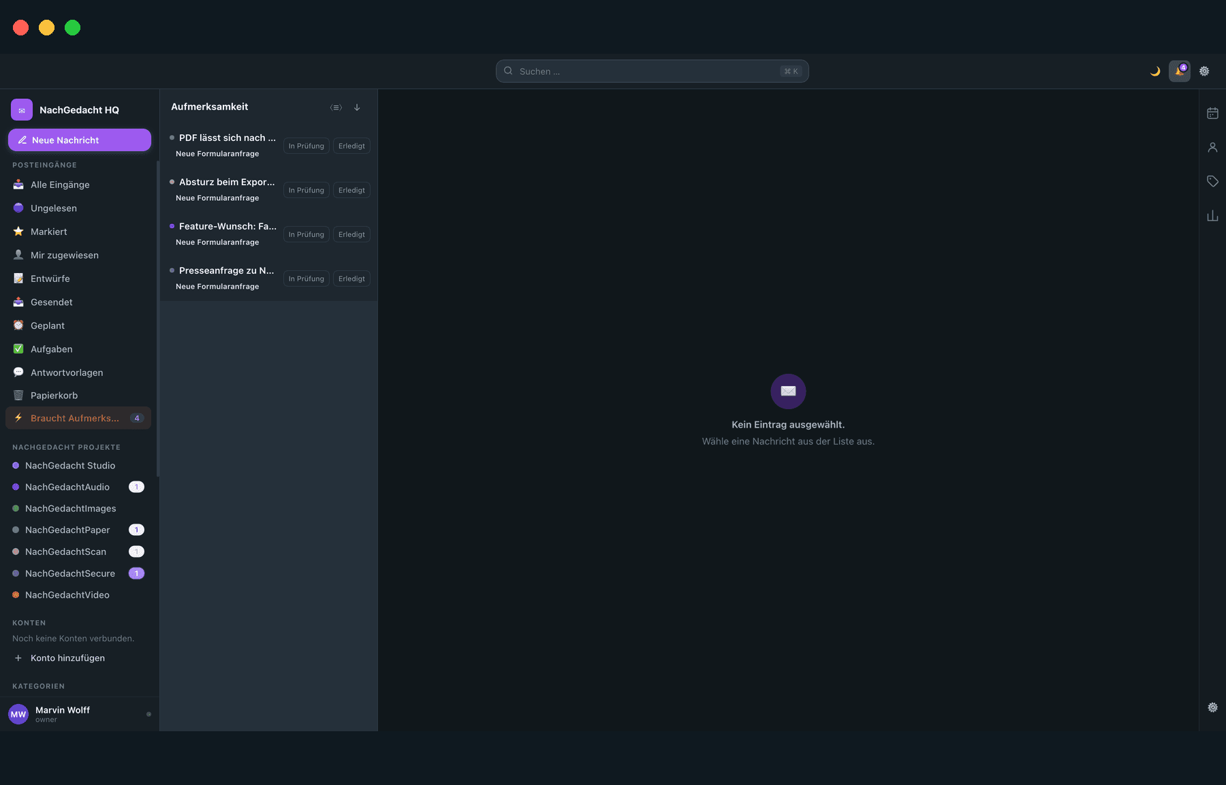Show Ungelesen messages
The height and width of the screenshot is (785, 1226).
click(80, 208)
